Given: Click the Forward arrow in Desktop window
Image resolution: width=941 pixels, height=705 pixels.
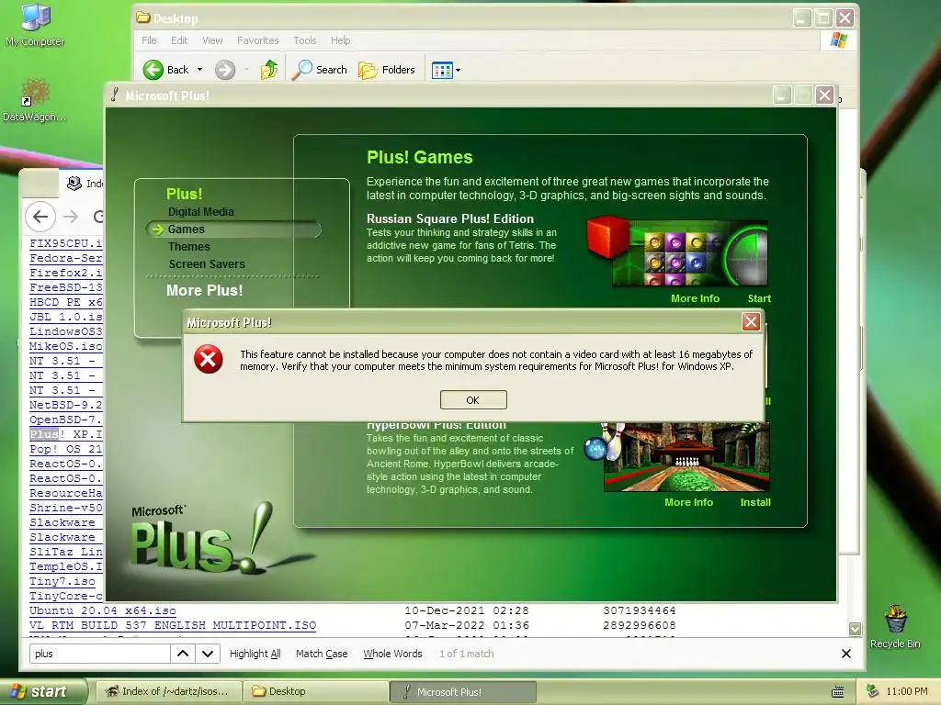Looking at the screenshot, I should click(225, 70).
